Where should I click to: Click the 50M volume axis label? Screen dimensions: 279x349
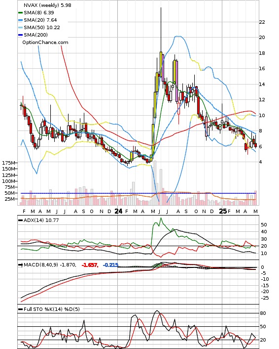click(10, 193)
